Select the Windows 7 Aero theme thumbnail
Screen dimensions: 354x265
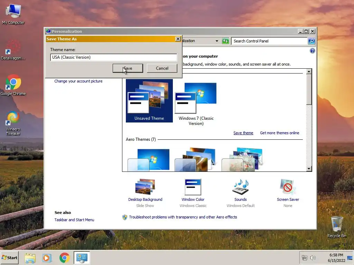point(149,160)
